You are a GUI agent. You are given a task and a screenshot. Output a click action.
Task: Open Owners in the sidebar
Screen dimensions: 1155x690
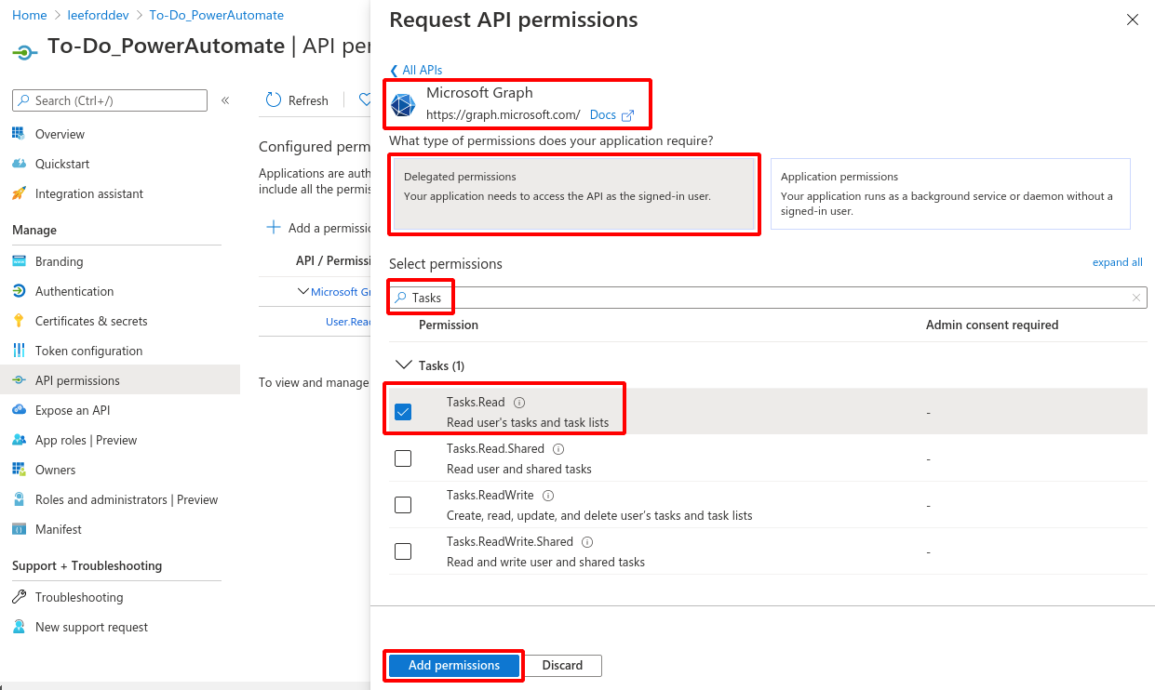coord(56,470)
